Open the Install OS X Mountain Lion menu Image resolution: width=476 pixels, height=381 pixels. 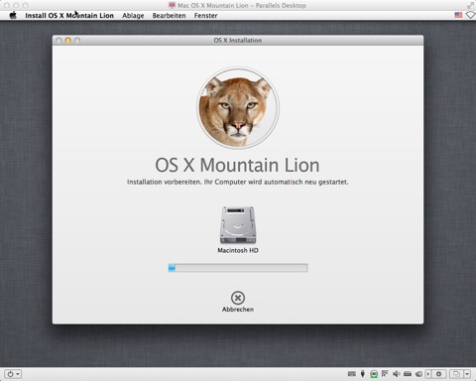pyautogui.click(x=69, y=16)
